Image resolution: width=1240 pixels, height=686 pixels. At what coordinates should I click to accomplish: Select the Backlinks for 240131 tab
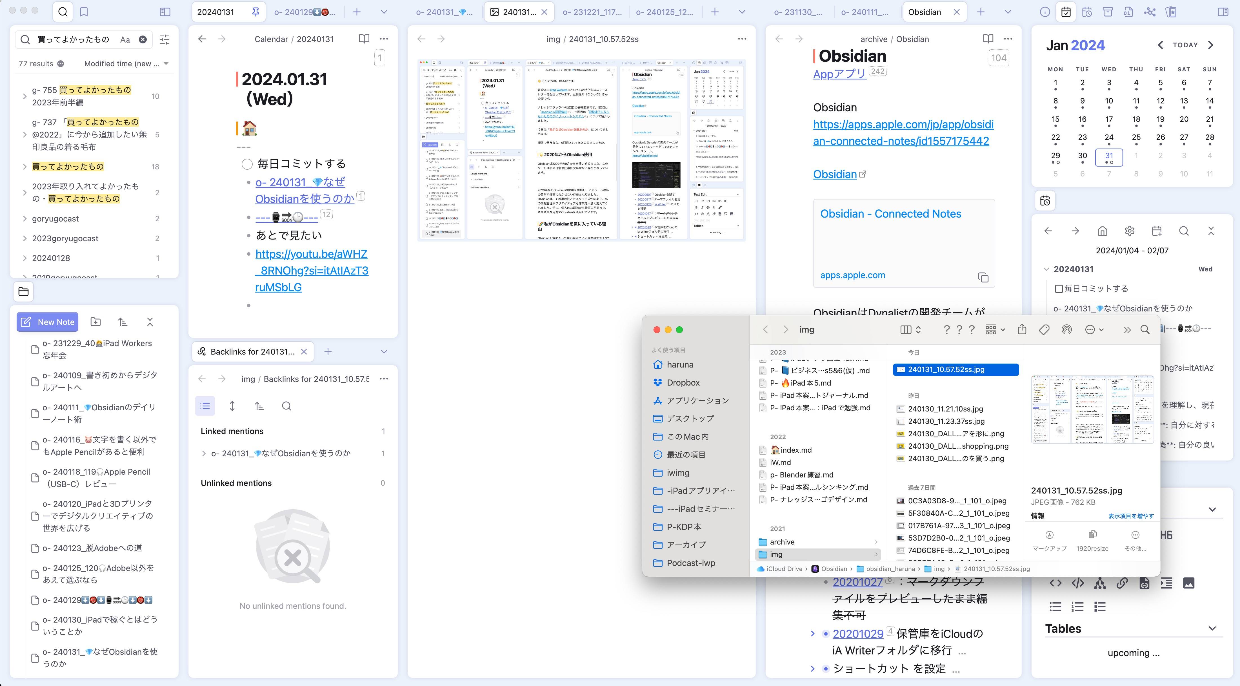click(x=252, y=352)
